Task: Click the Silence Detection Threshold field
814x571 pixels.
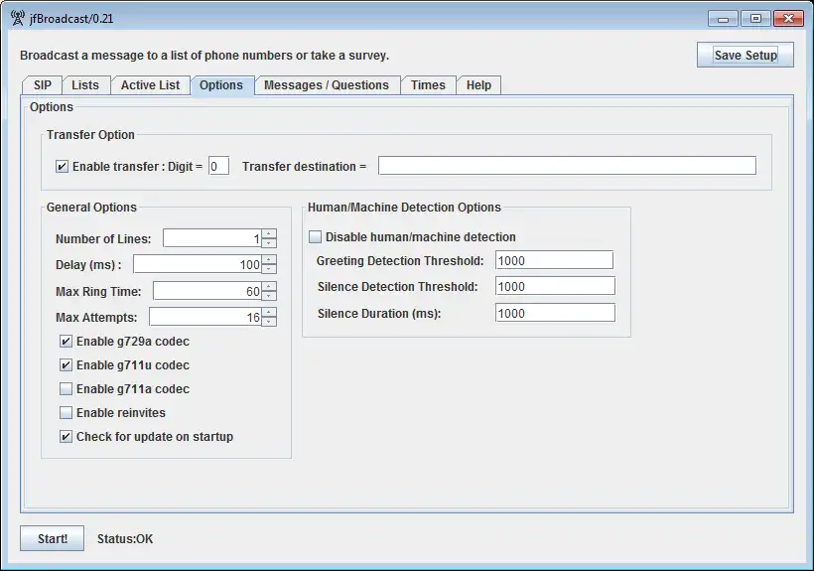Action: [556, 286]
